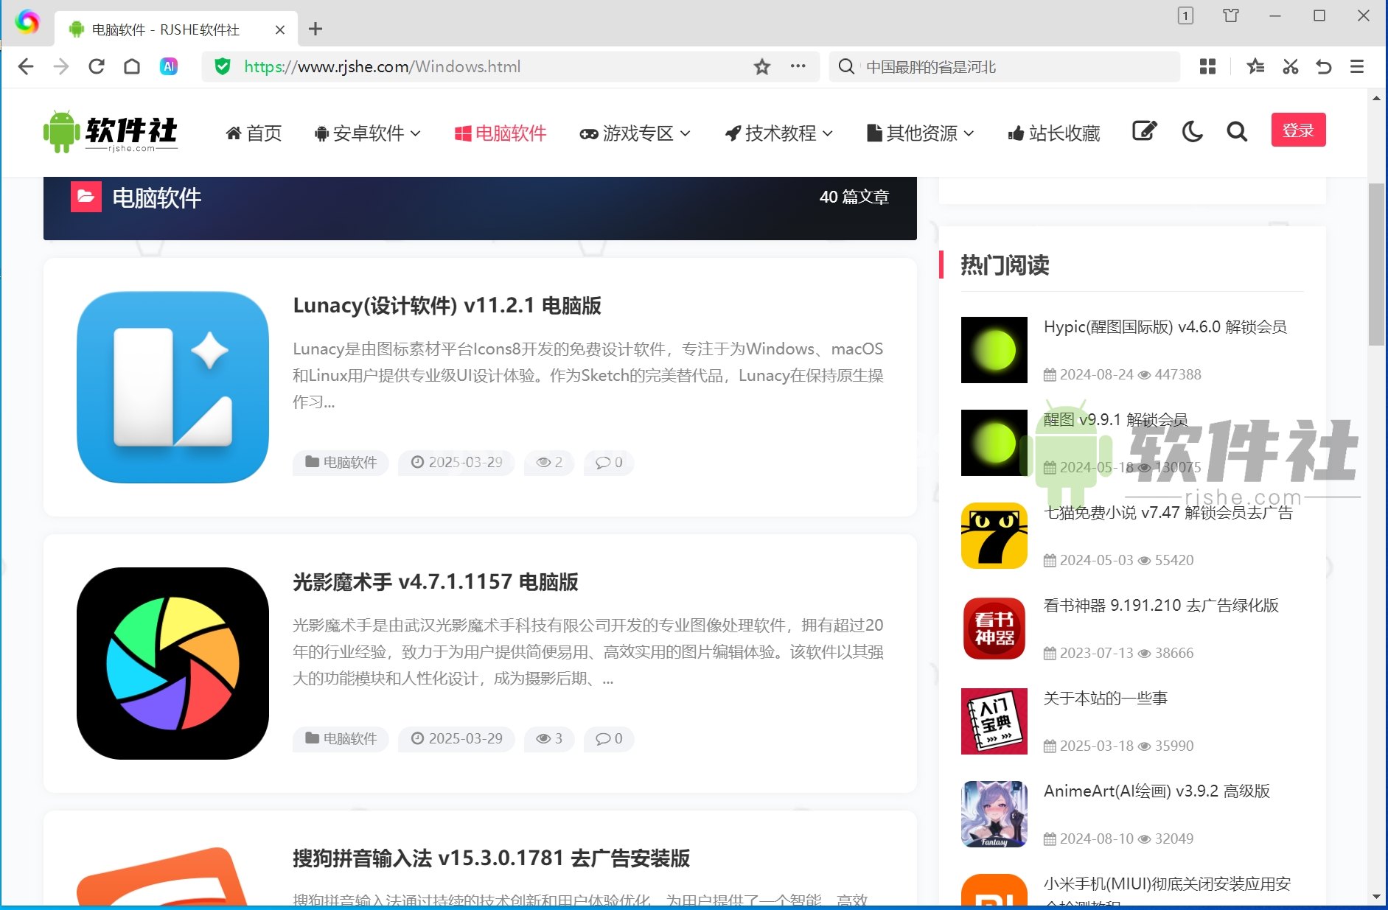Click the scrollbar up arrow
The height and width of the screenshot is (910, 1388).
pos(1376,98)
